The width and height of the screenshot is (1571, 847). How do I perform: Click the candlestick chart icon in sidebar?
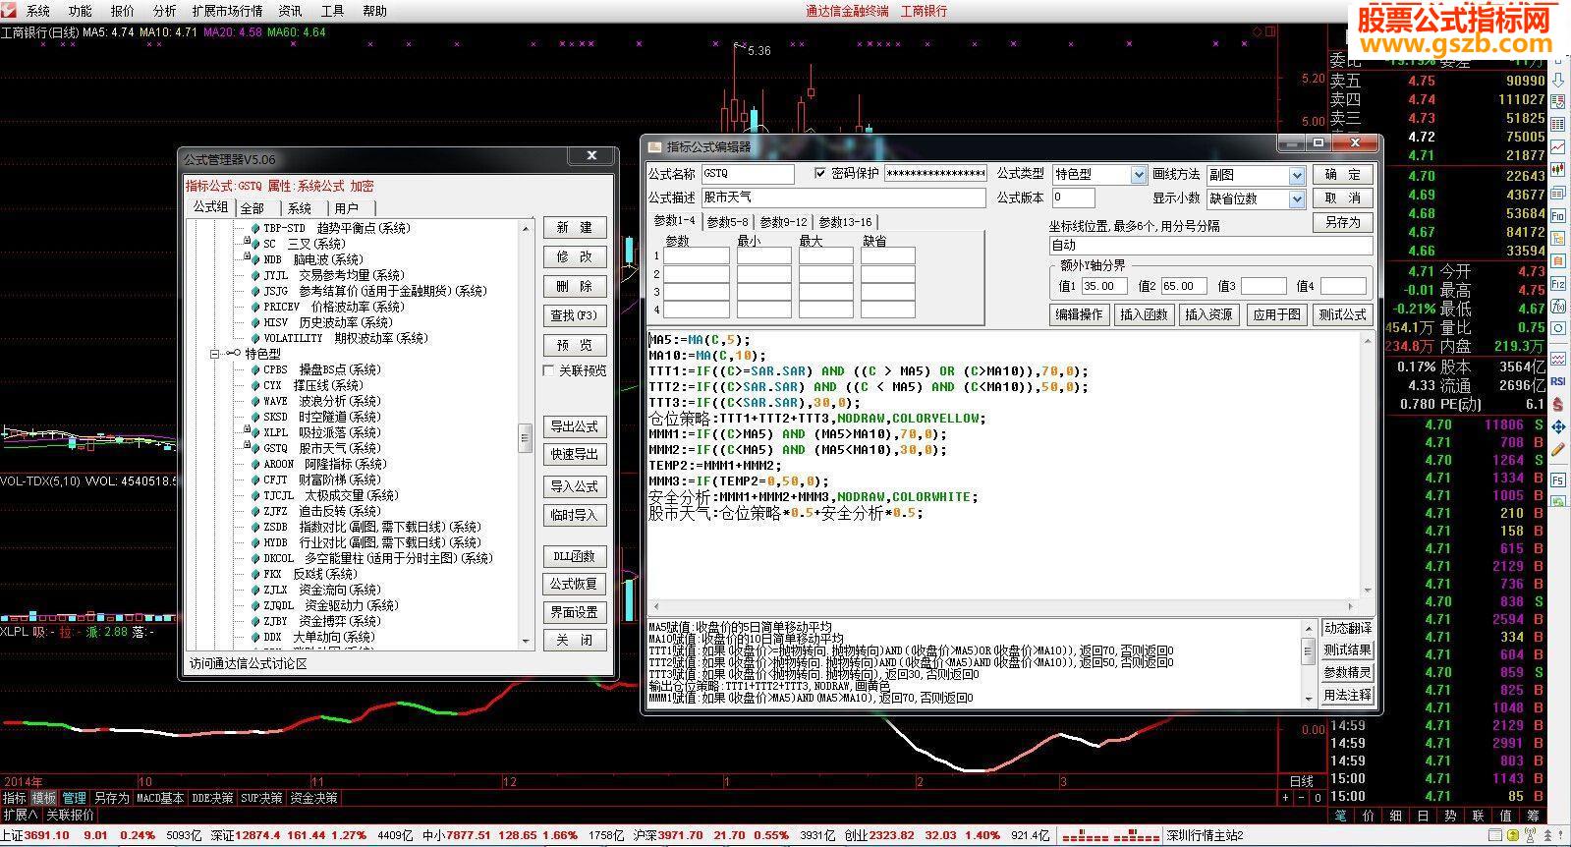coord(1558,170)
